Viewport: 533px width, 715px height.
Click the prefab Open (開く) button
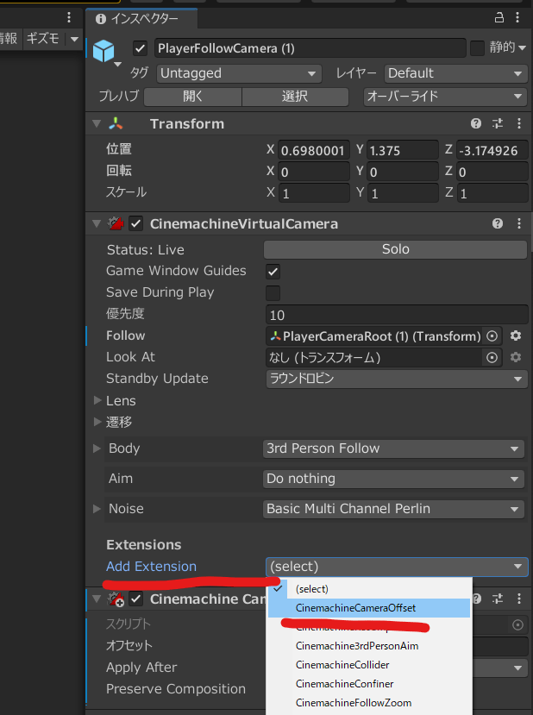click(x=193, y=97)
